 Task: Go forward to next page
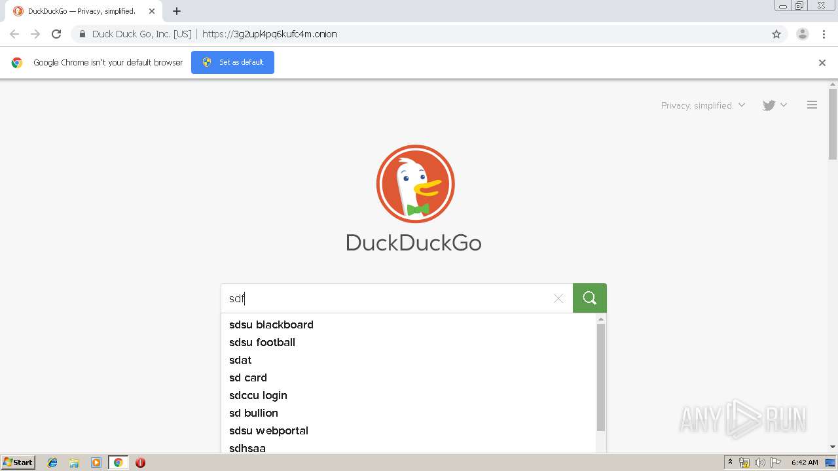click(35, 34)
